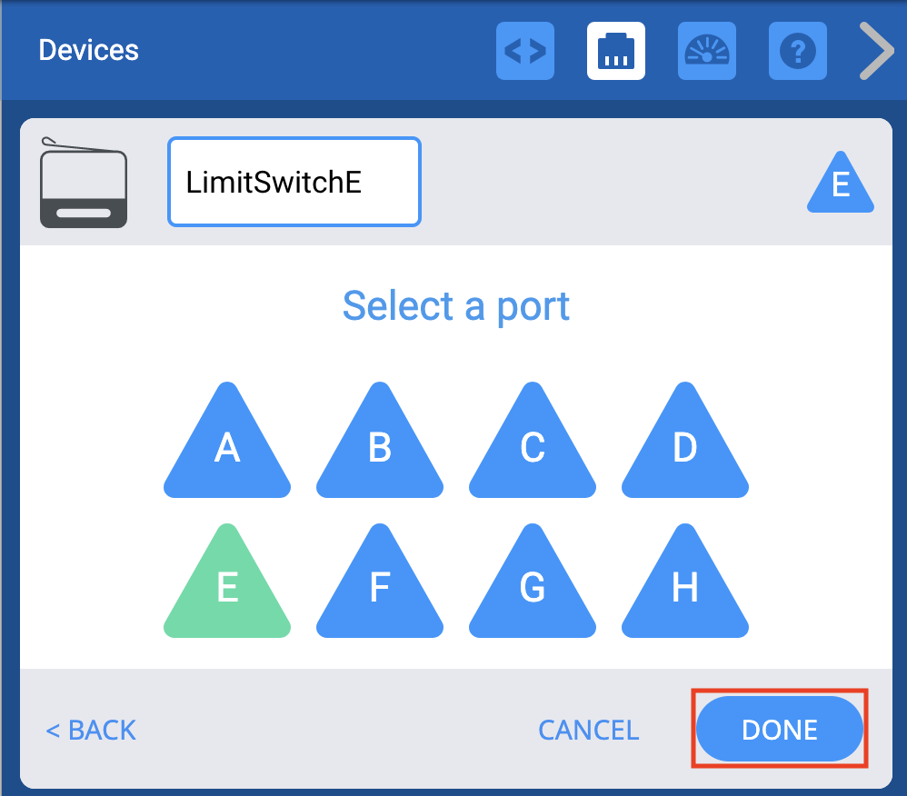Viewport: 907px width, 796px height.
Task: Select port A triangle
Action: tap(227, 454)
